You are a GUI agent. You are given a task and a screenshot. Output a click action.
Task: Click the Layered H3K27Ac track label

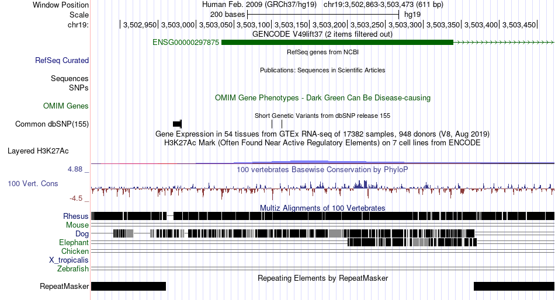point(38,151)
